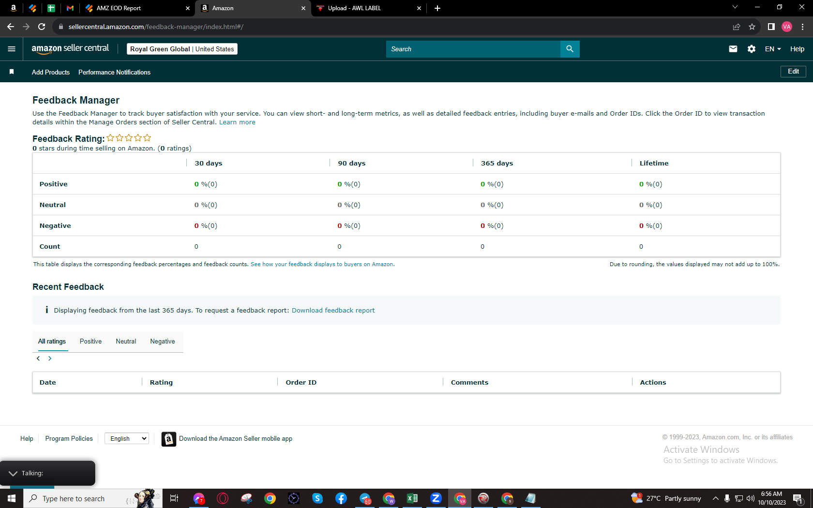Image resolution: width=813 pixels, height=508 pixels.
Task: Select the Positive feedback tab
Action: click(91, 342)
